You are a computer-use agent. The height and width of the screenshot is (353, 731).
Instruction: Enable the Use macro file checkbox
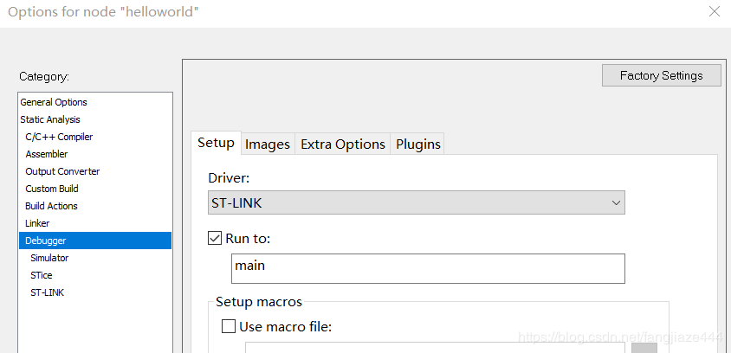[229, 326]
